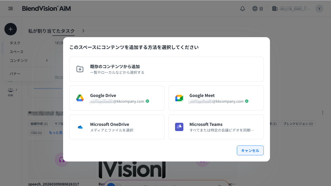Click the 一覧やローカルなどから選択する description

pos(117,72)
